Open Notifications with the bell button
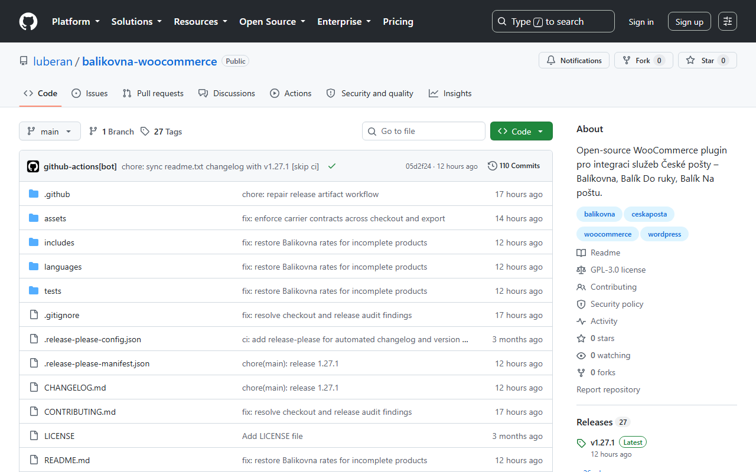The width and height of the screenshot is (756, 472). (574, 60)
